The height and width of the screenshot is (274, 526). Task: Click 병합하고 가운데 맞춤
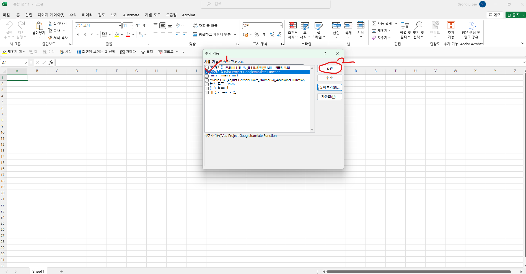212,34
